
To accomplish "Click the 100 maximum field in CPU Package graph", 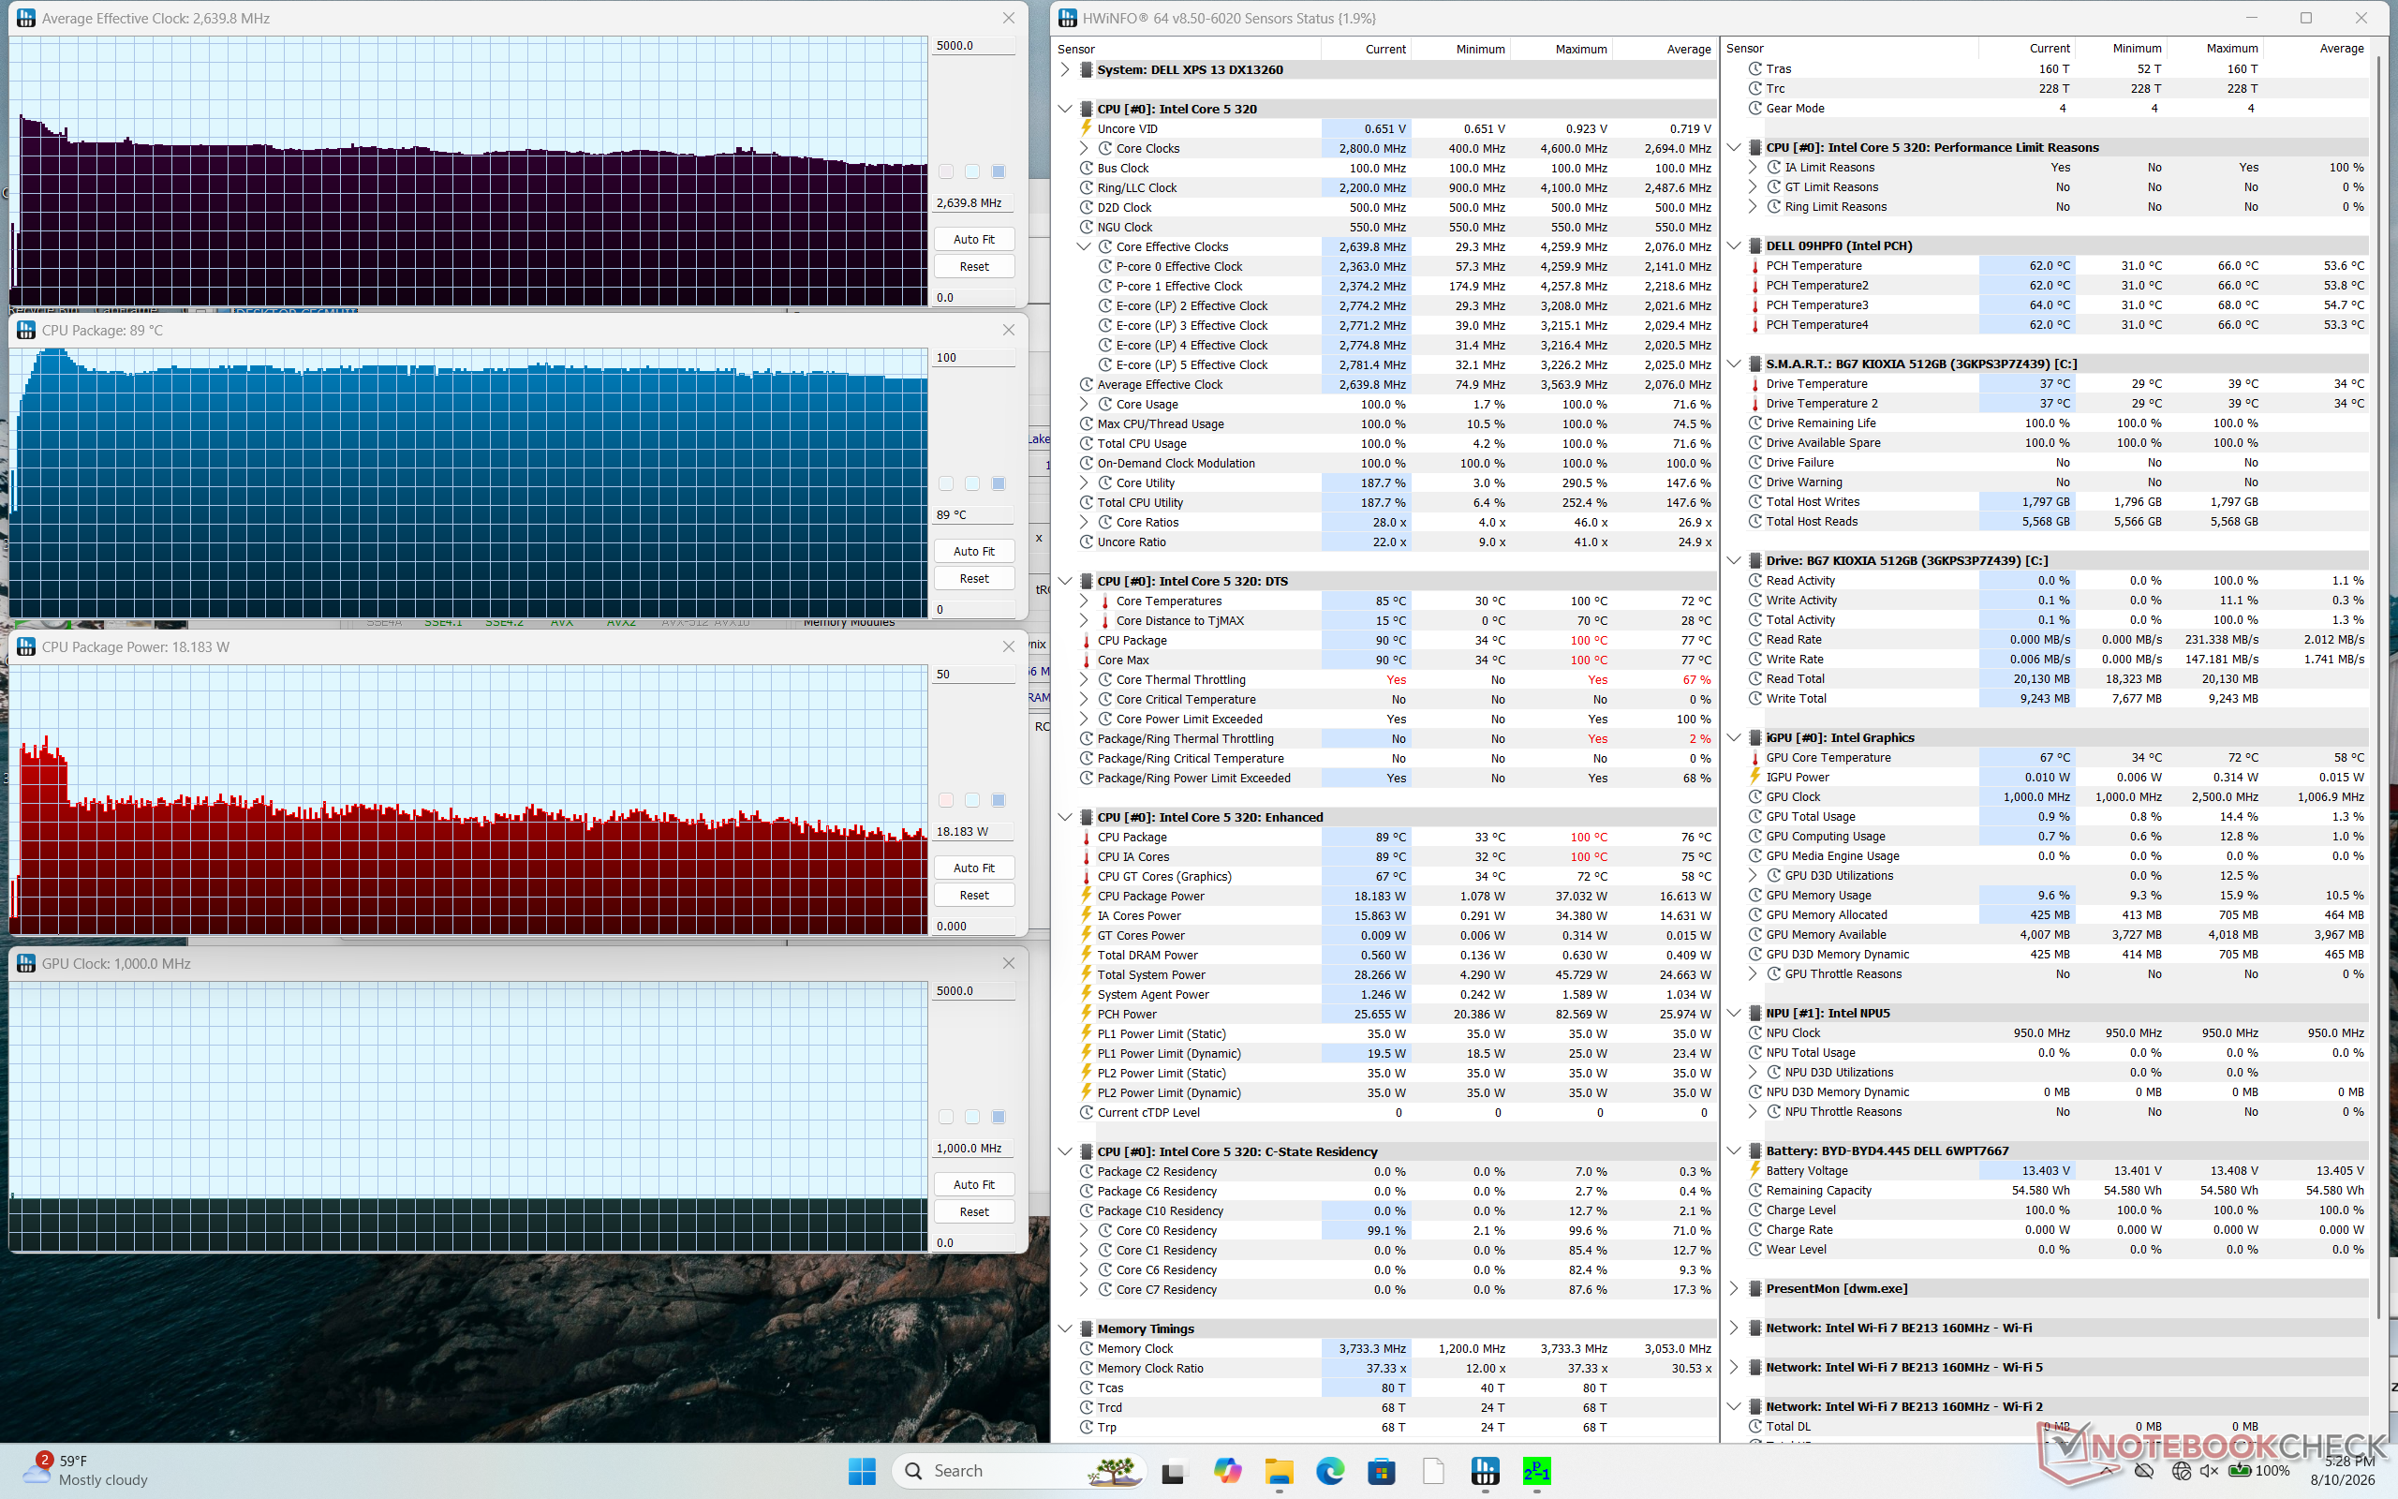I will 974,358.
